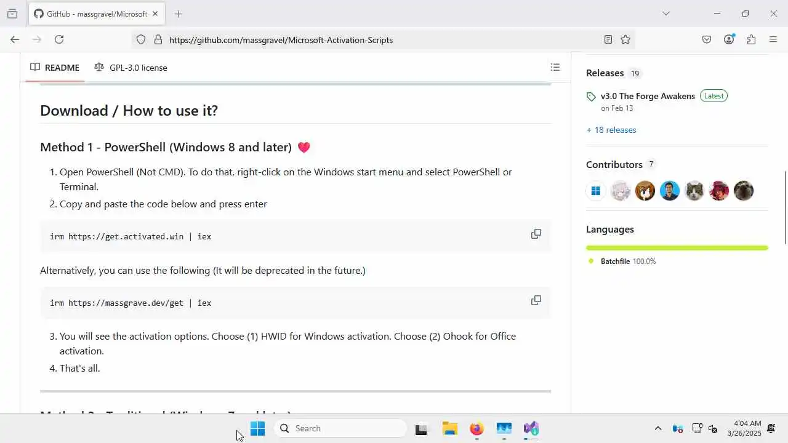Image resolution: width=788 pixels, height=443 pixels.
Task: Open the Releases section link
Action: (605, 73)
